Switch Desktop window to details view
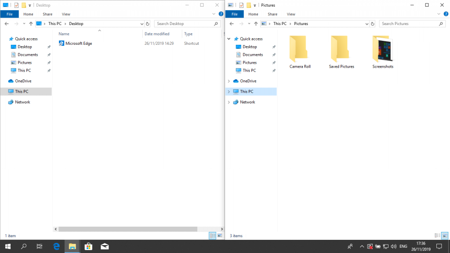The width and height of the screenshot is (450, 253). (x=212, y=235)
